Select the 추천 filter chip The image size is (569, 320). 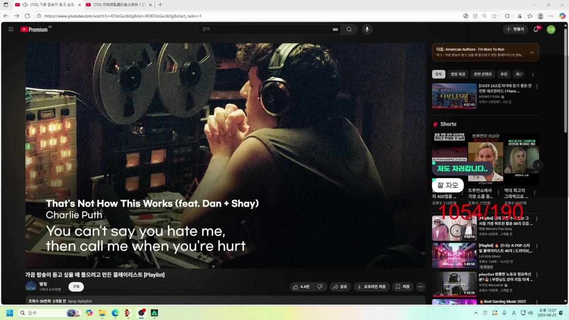(x=504, y=74)
